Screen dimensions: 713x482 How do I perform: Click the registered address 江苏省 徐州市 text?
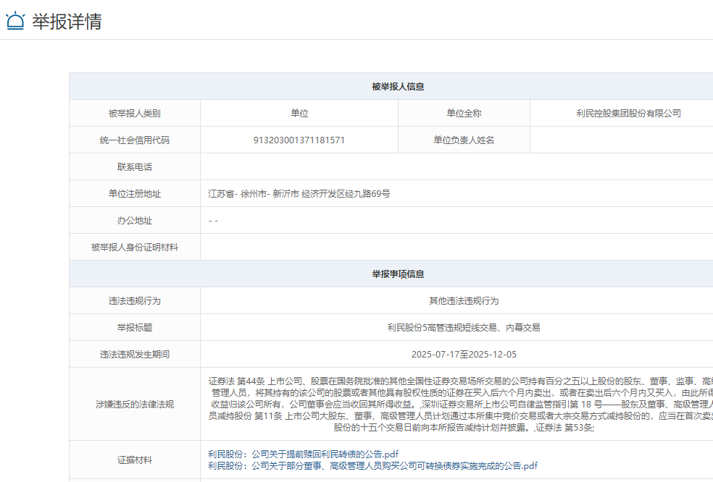[299, 194]
